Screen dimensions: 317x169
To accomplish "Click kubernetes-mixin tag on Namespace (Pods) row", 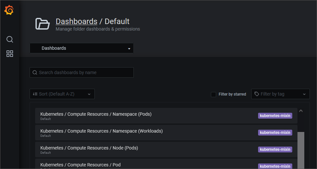I will 275,116.
